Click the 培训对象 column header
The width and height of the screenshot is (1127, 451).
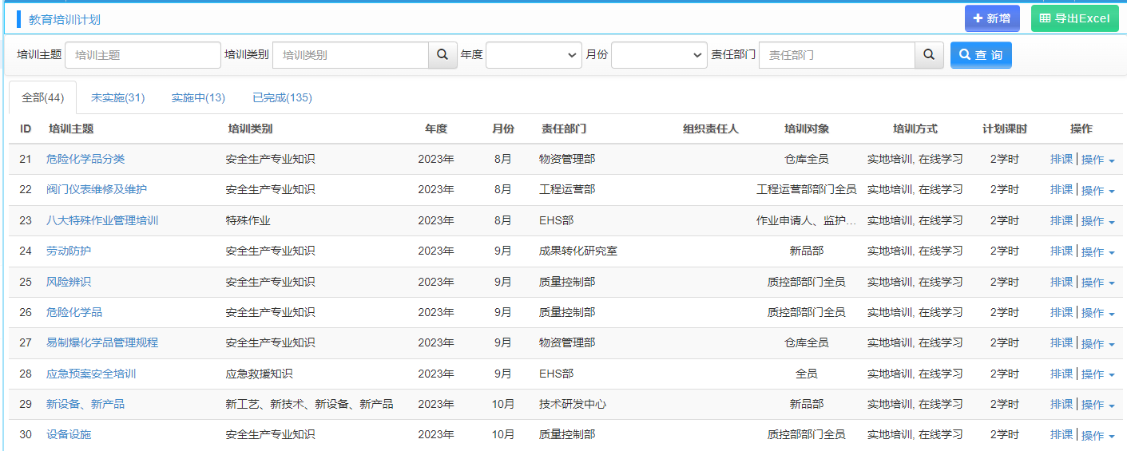807,129
